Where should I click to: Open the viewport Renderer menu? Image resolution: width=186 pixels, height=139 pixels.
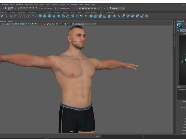point(3,21)
